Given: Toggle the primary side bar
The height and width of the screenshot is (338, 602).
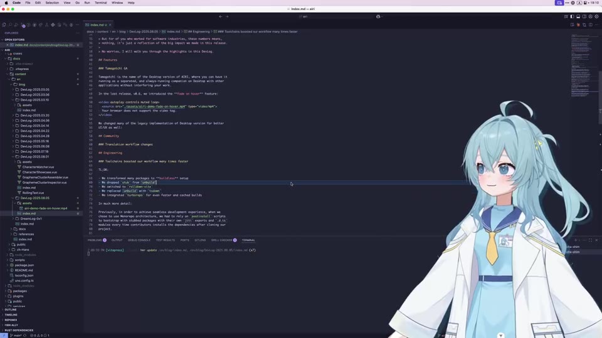Looking at the screenshot, I should click(x=572, y=16).
